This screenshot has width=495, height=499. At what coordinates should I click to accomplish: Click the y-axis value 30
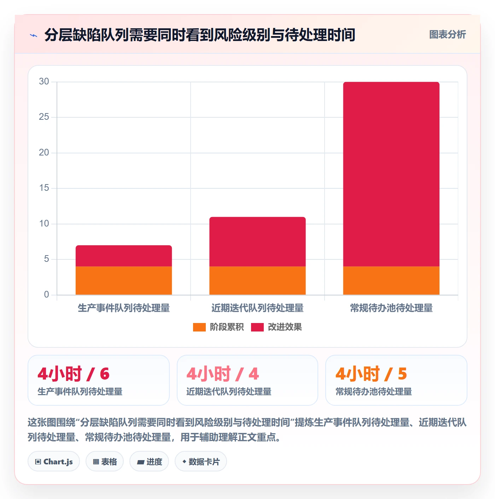44,82
